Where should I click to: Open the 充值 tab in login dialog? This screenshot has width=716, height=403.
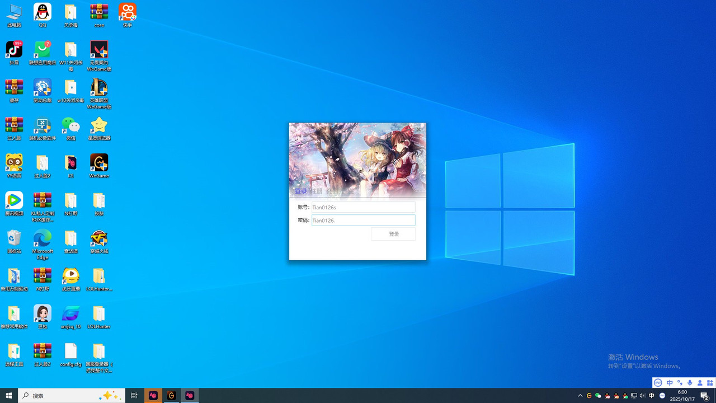(x=332, y=191)
